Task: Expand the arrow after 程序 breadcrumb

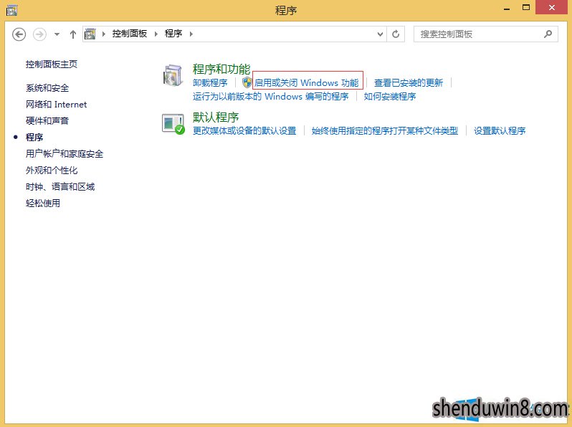Action: pos(191,34)
